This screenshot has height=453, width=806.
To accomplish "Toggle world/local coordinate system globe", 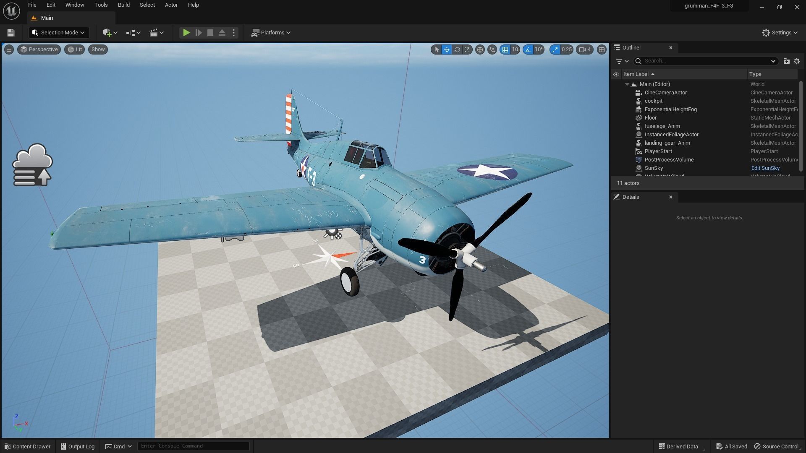I will (480, 49).
